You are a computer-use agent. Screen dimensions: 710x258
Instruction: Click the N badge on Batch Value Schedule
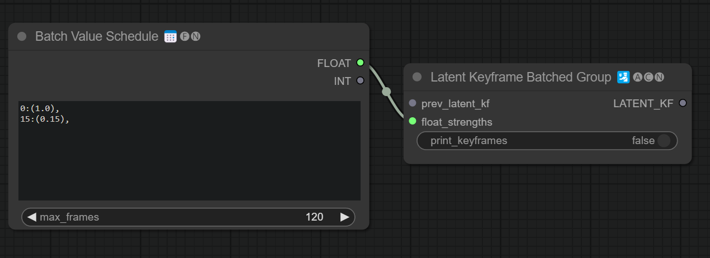(x=195, y=37)
